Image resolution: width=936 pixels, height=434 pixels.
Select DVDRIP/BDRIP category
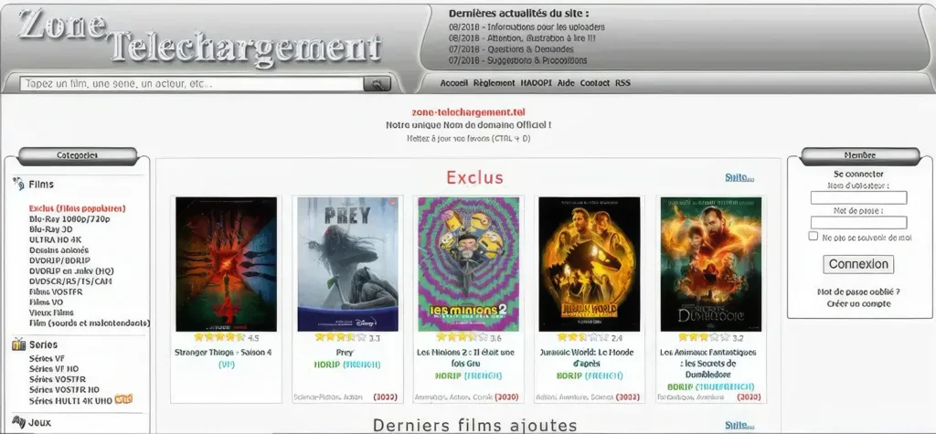click(59, 260)
